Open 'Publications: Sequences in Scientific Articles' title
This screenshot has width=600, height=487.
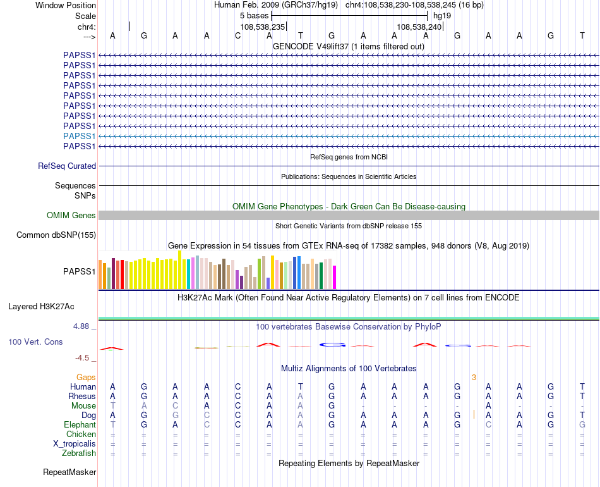[349, 176]
